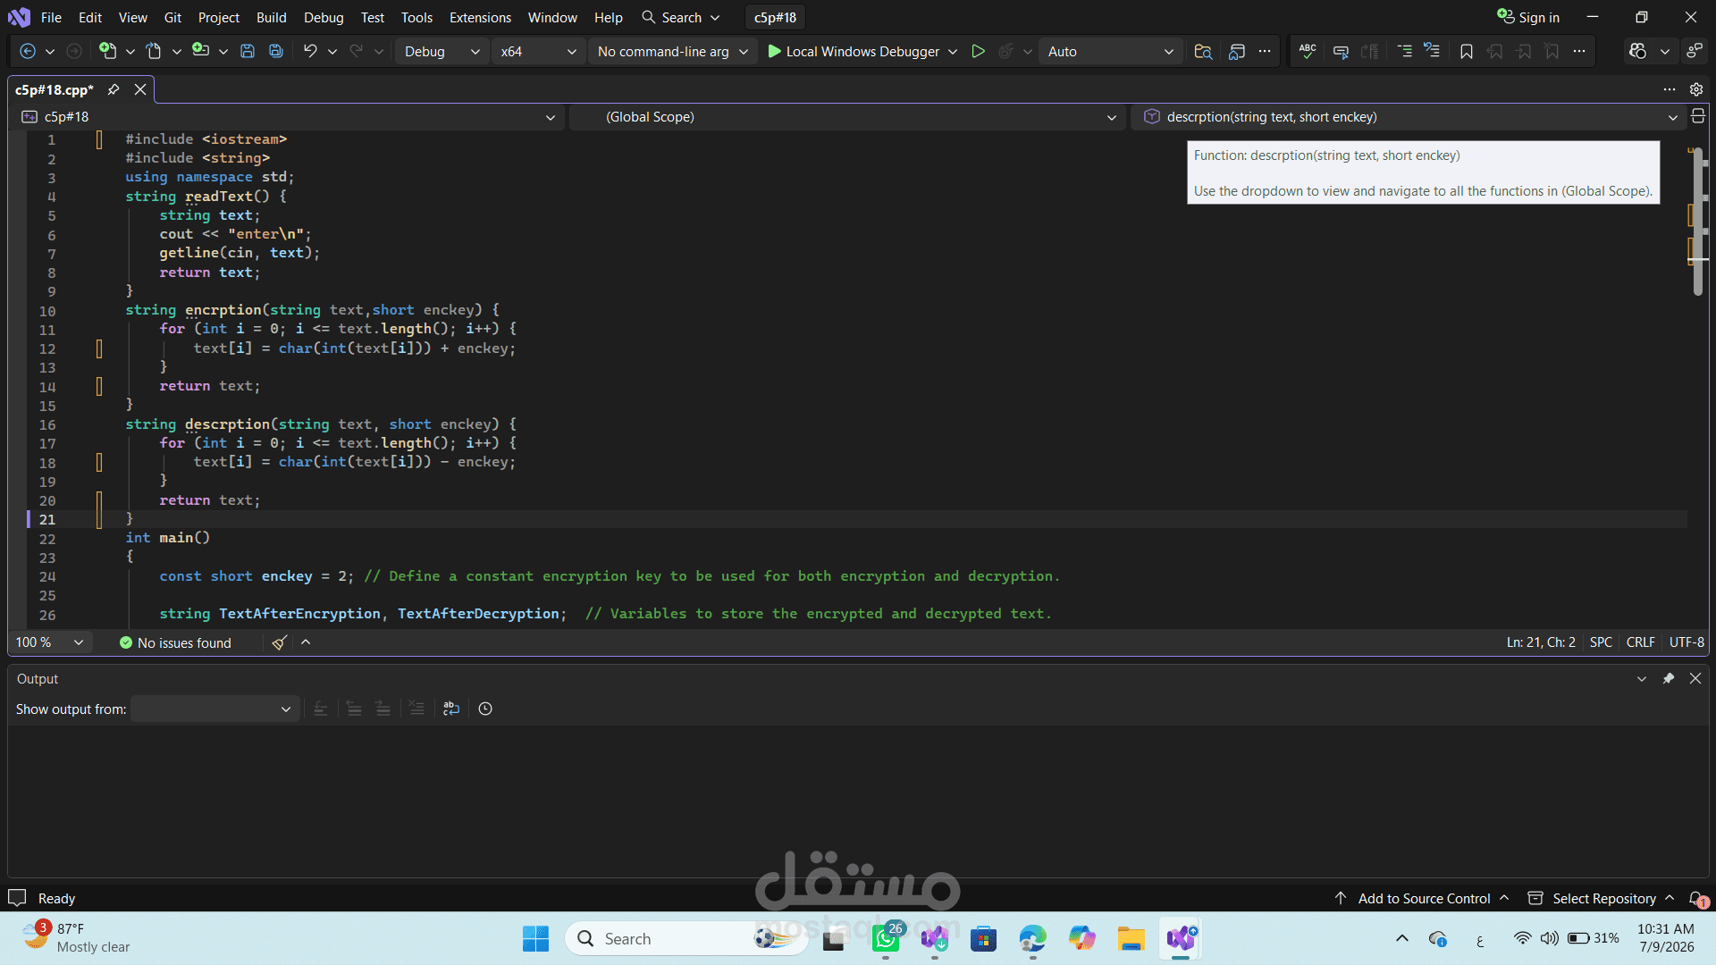Click the CRLF line ending indicator
The image size is (1716, 965).
1640,642
